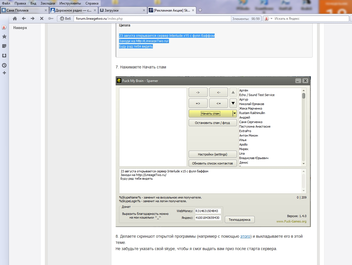Click the <= double arrow button
352x265 pixels.
[x=219, y=103]
